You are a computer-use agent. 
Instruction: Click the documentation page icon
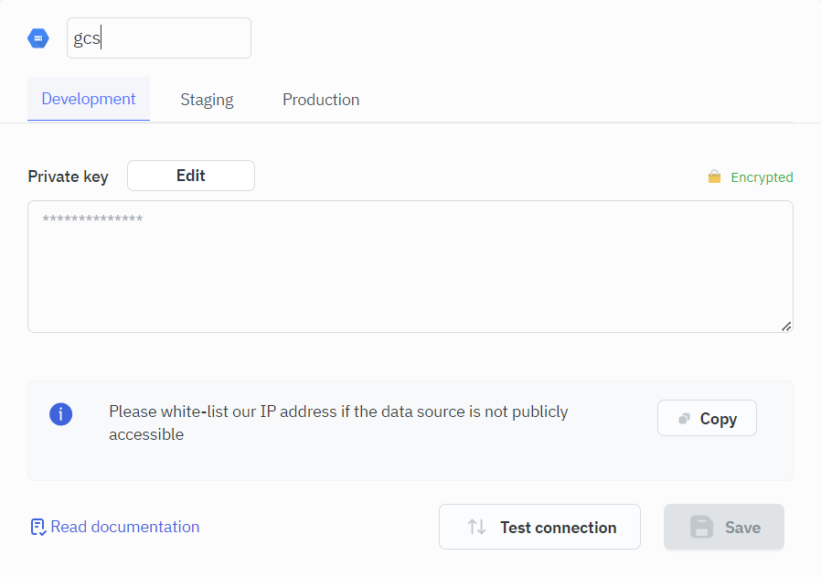click(37, 527)
